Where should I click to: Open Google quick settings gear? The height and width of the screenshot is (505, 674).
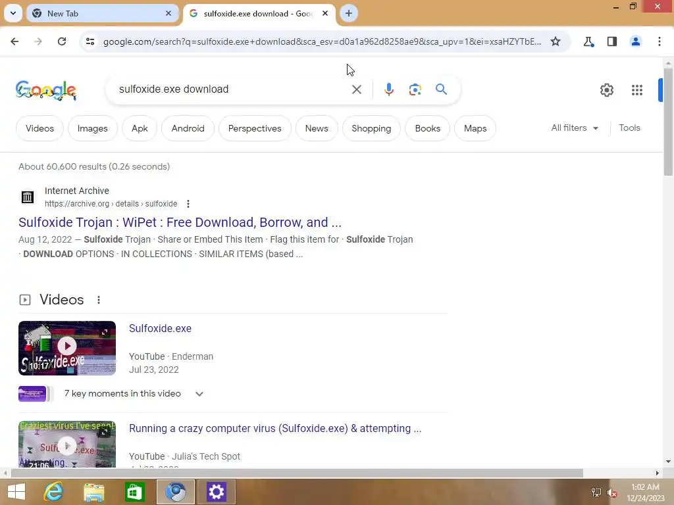point(606,89)
